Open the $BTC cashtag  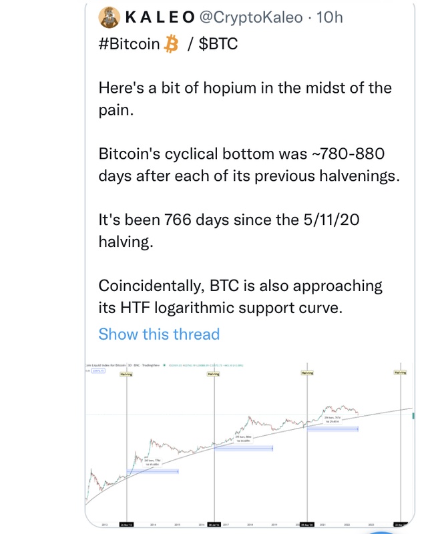pyautogui.click(x=218, y=45)
